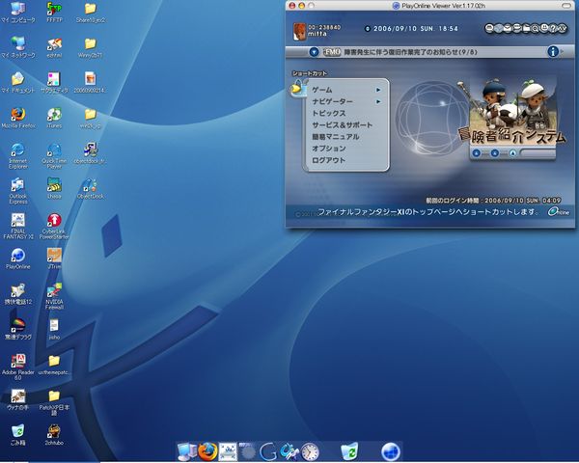Click the My Computer icon in dock
The height and width of the screenshot is (463, 579).
pyautogui.click(x=187, y=451)
